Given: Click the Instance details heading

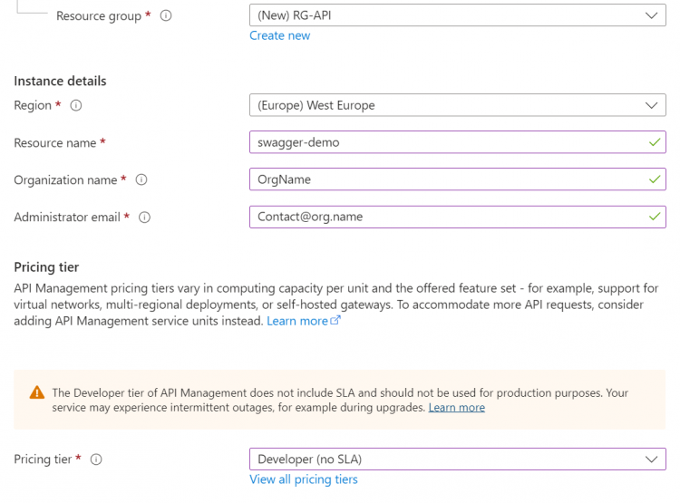Looking at the screenshot, I should coord(60,81).
